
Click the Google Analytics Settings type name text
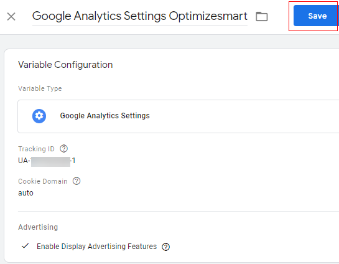pos(105,116)
